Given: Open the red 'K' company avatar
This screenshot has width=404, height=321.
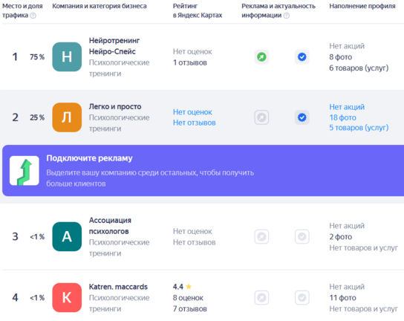Looking at the screenshot, I should (x=67, y=297).
